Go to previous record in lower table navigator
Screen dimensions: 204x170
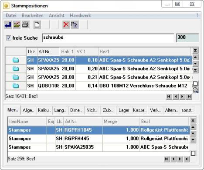[173, 159]
